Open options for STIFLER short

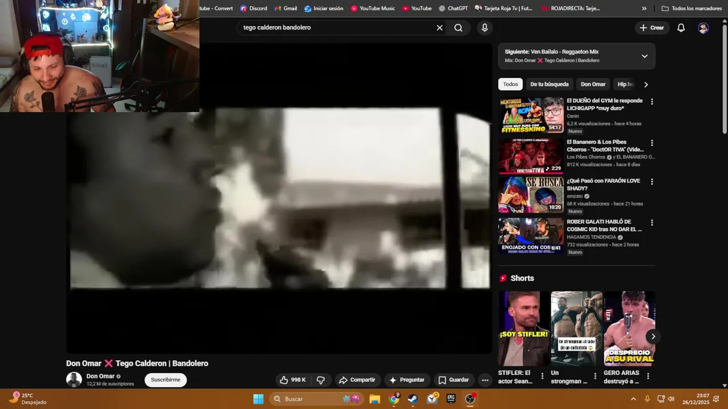(x=542, y=376)
